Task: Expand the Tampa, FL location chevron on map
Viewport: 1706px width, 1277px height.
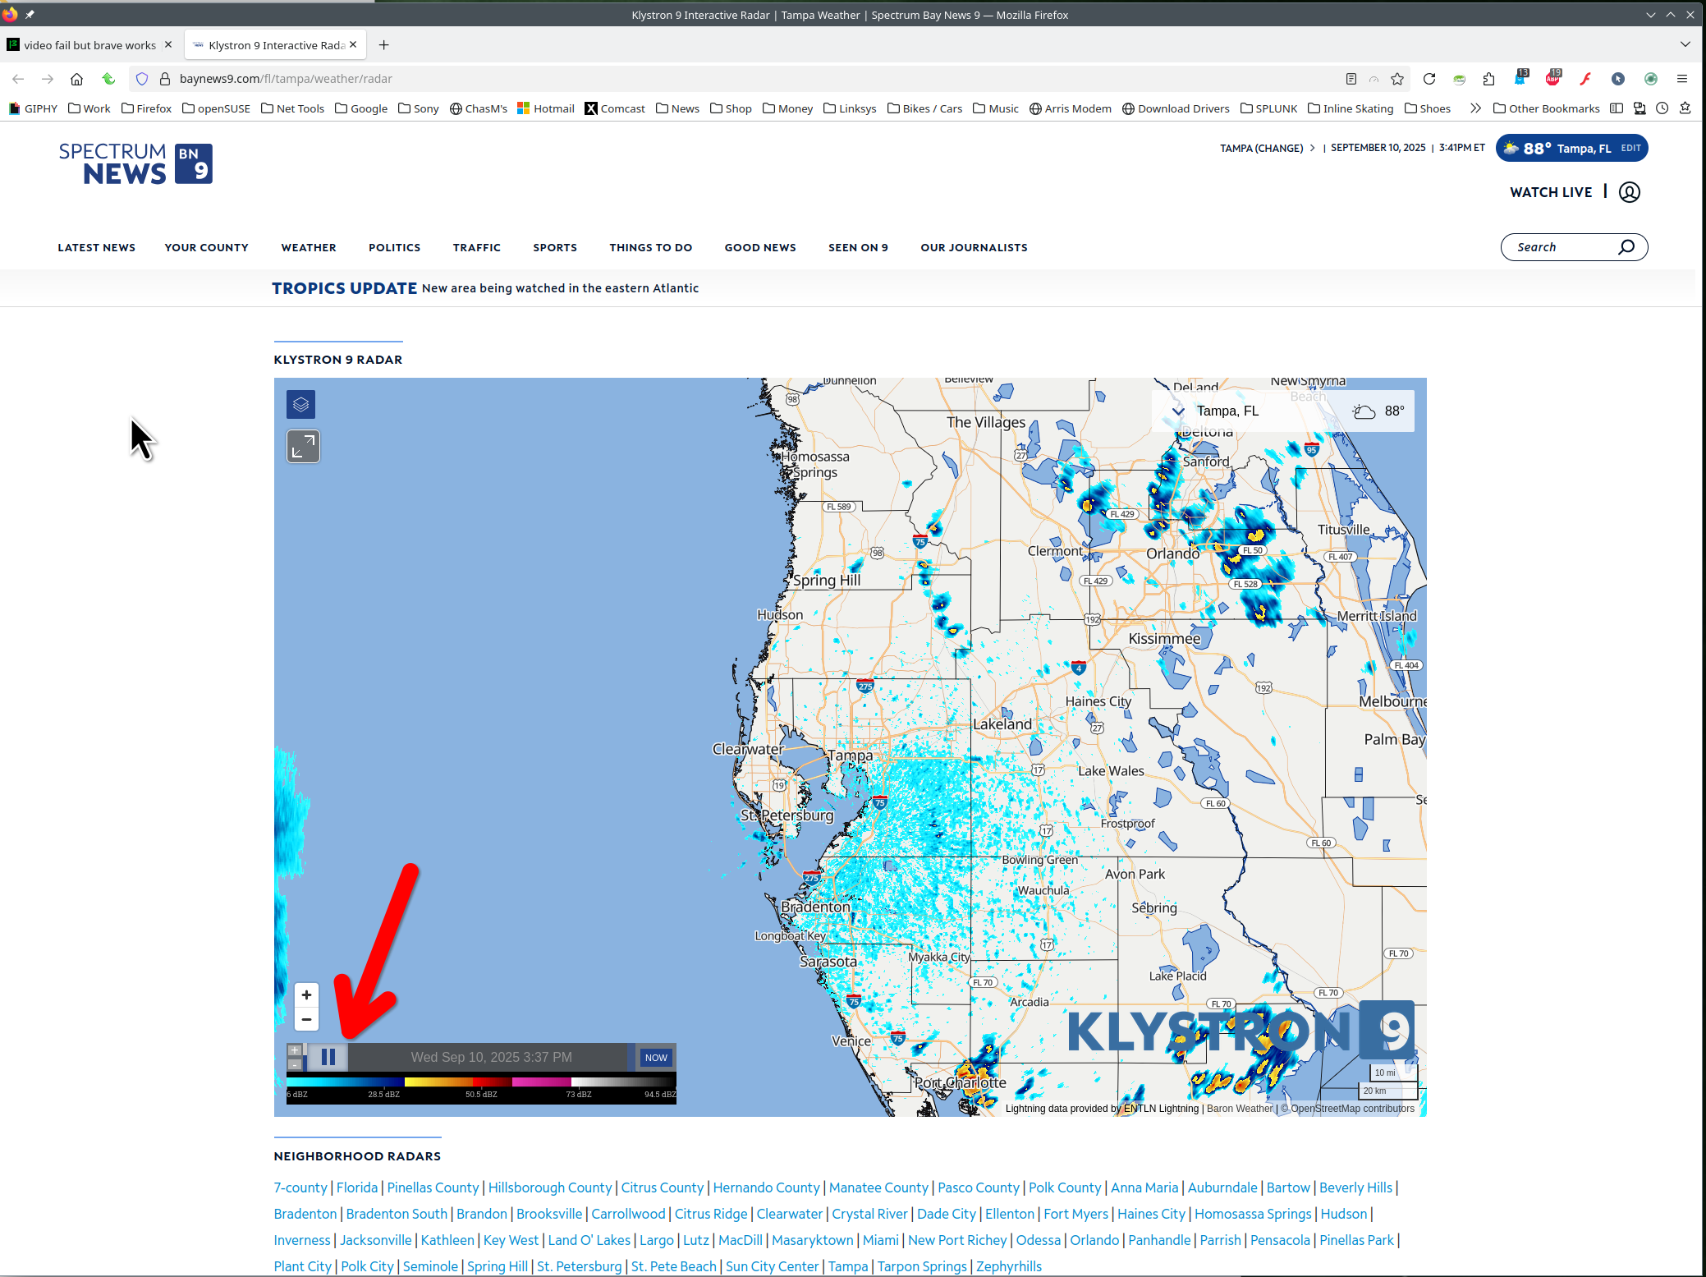Action: click(1178, 411)
